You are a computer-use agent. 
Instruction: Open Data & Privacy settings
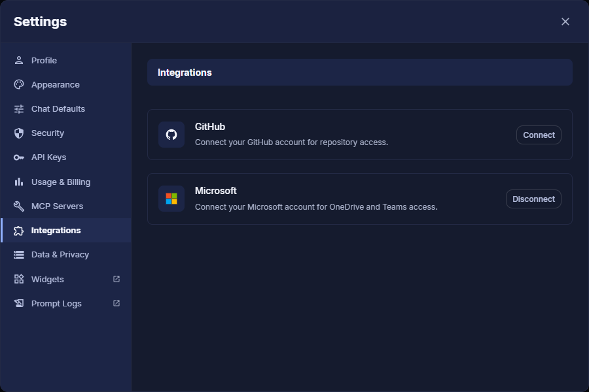pyautogui.click(x=66, y=255)
